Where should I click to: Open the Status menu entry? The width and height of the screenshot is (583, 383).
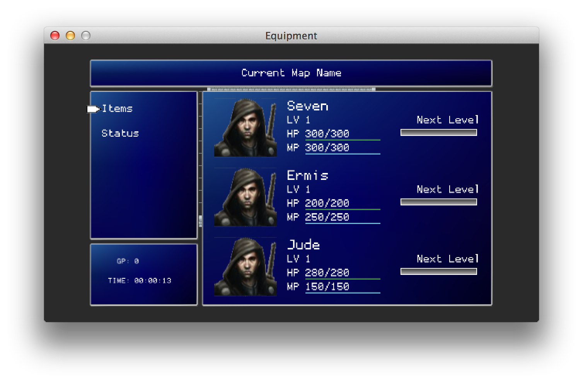click(x=120, y=133)
